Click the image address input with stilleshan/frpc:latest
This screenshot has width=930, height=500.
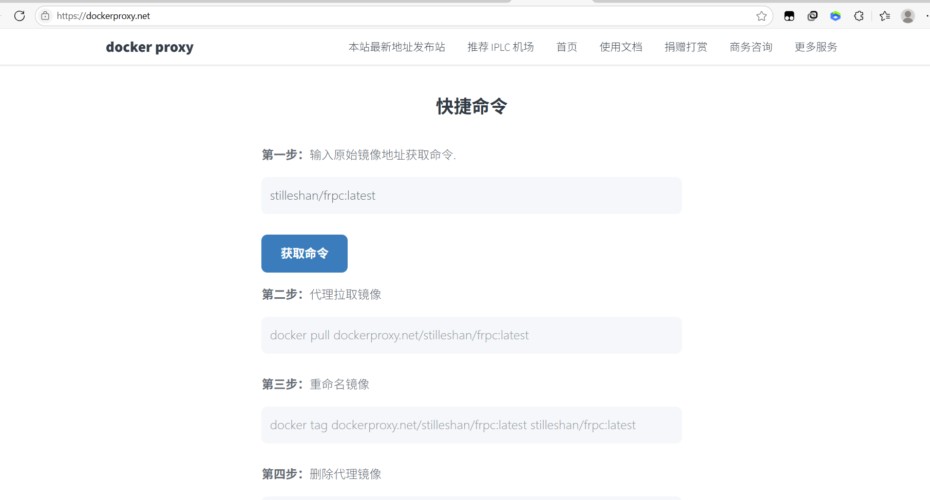(x=471, y=196)
